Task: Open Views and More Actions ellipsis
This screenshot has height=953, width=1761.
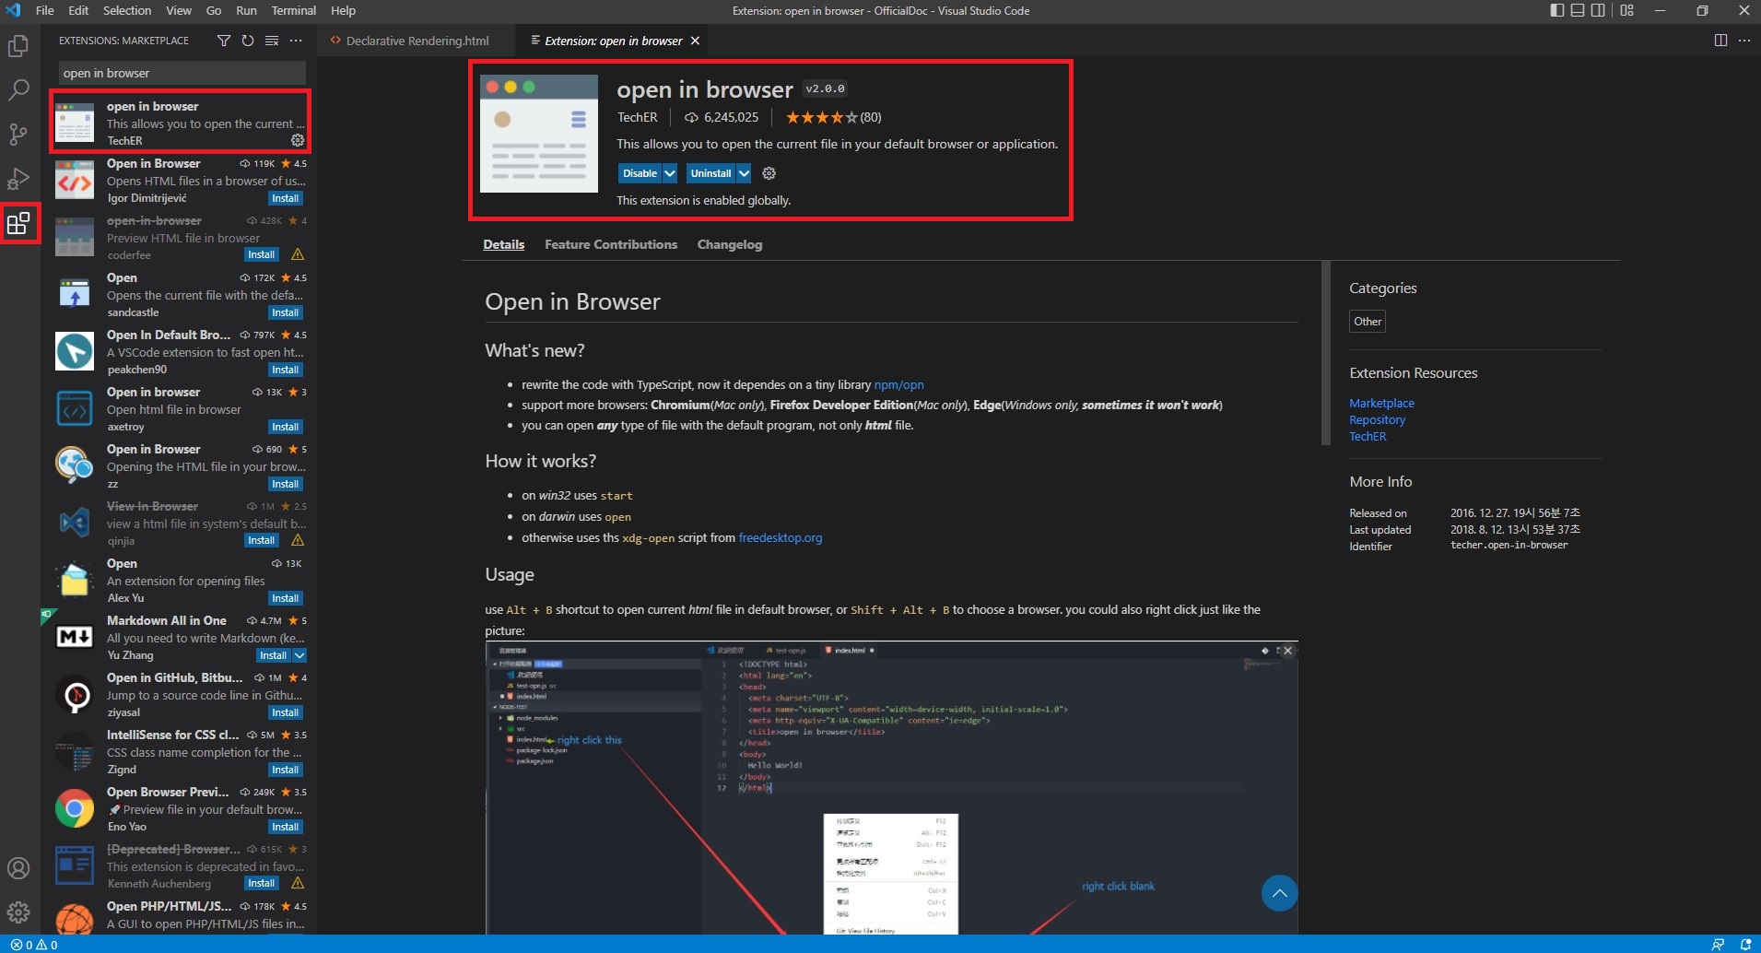Action: coord(296,41)
